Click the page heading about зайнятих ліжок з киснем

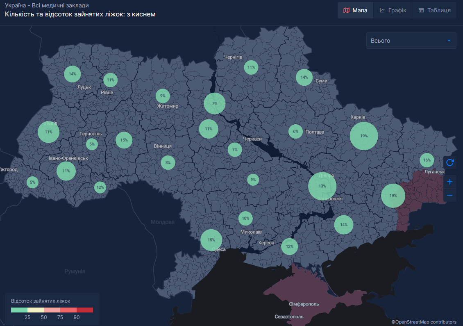coord(80,14)
